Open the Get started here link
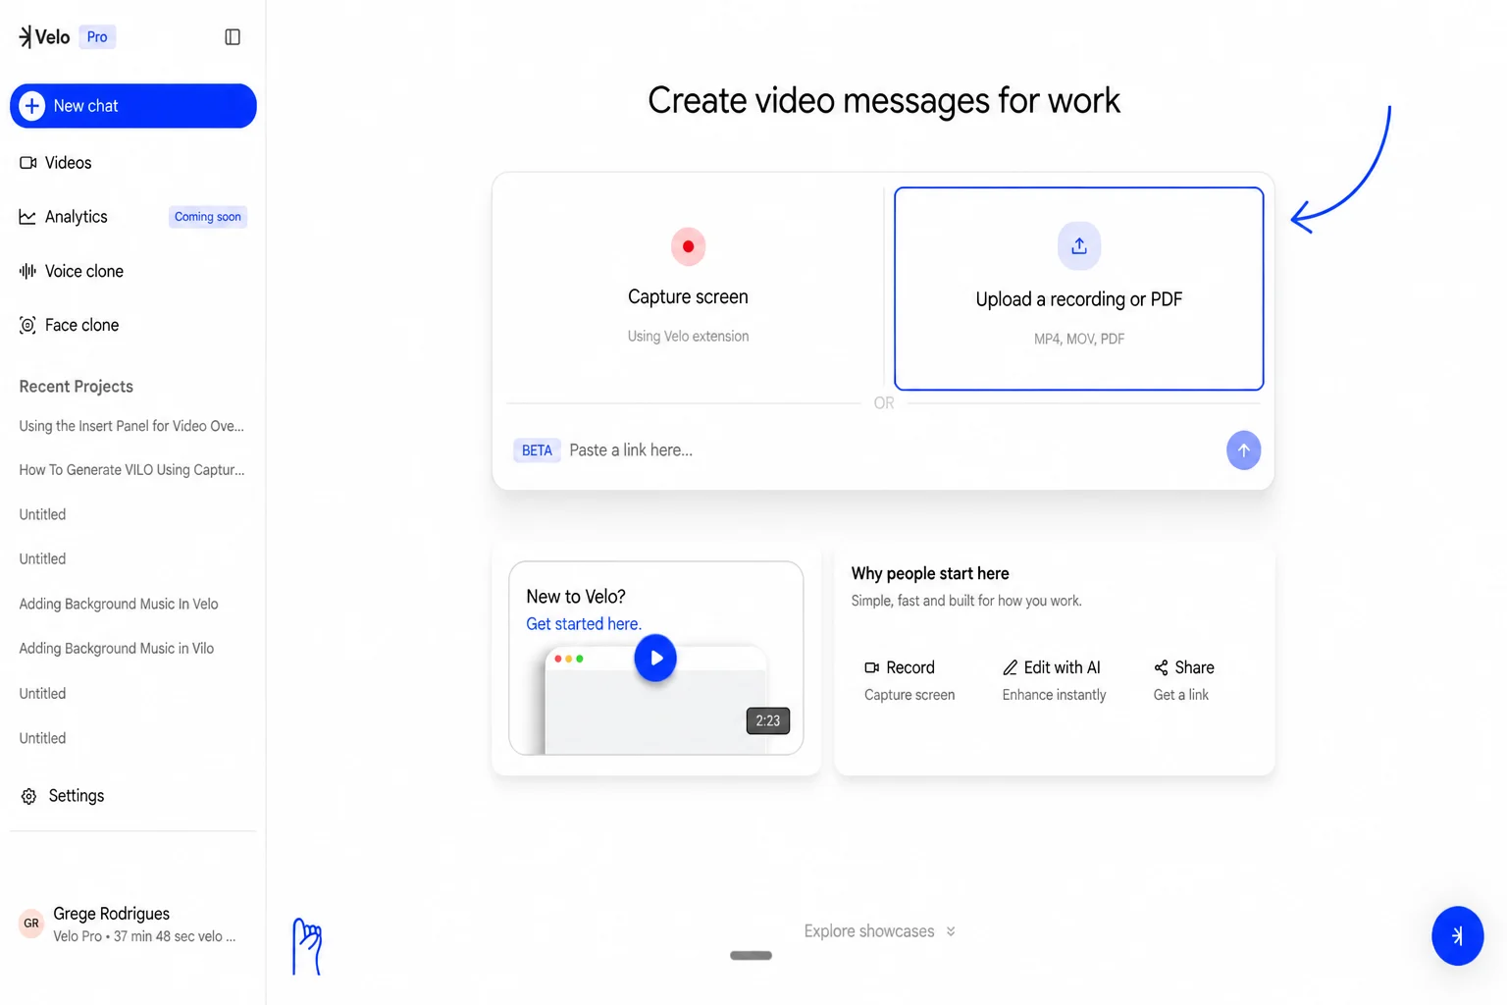Image resolution: width=1507 pixels, height=1005 pixels. pos(584,624)
